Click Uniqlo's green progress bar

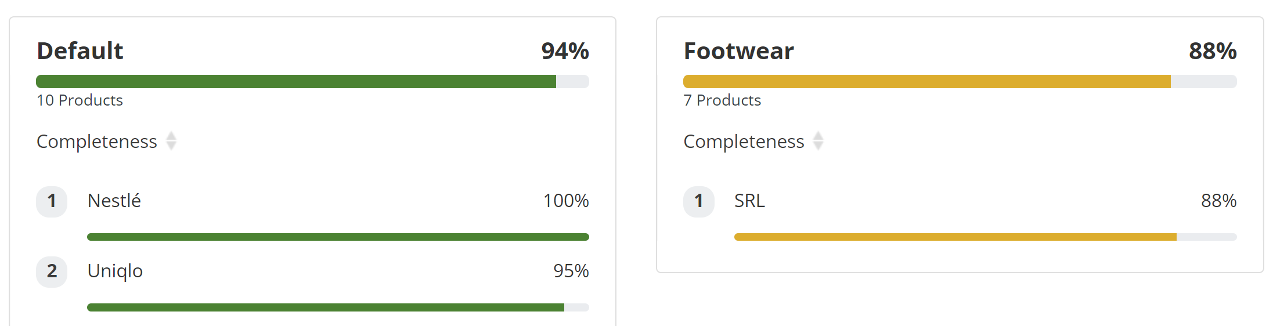338,307
